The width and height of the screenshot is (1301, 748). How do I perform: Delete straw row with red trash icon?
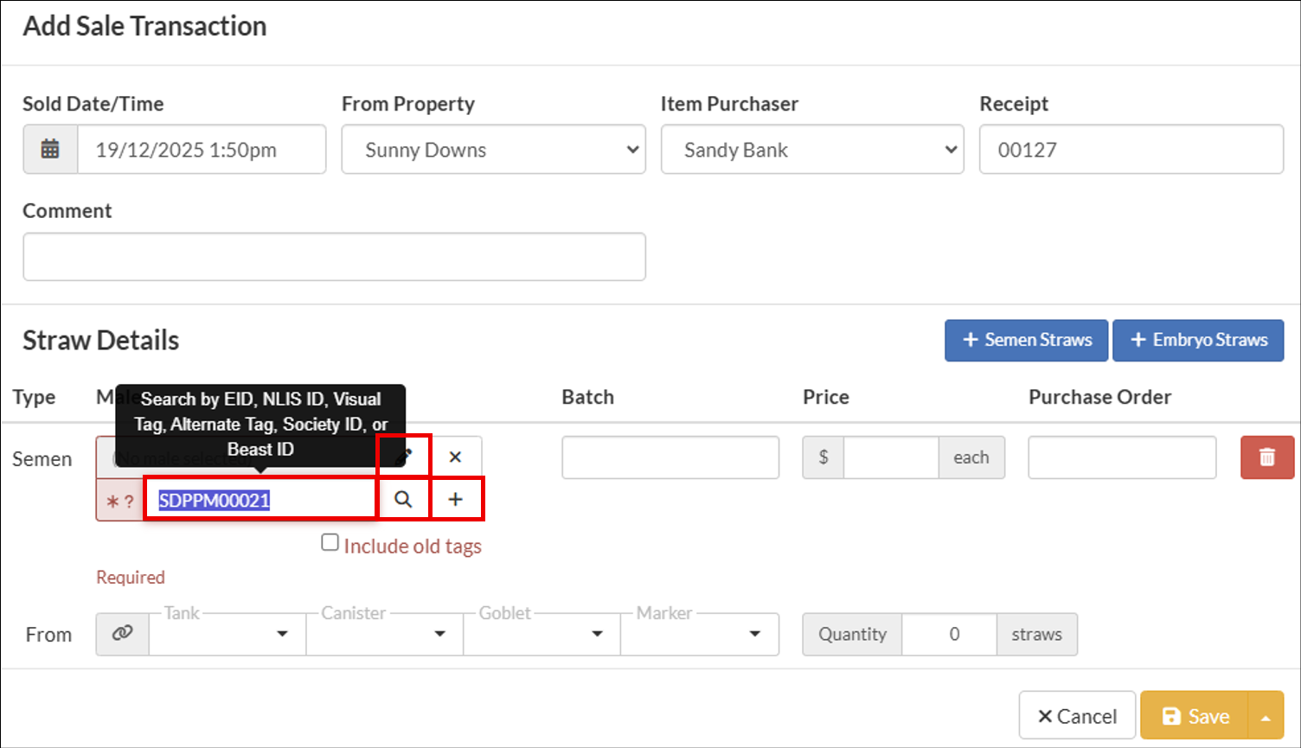coord(1266,457)
